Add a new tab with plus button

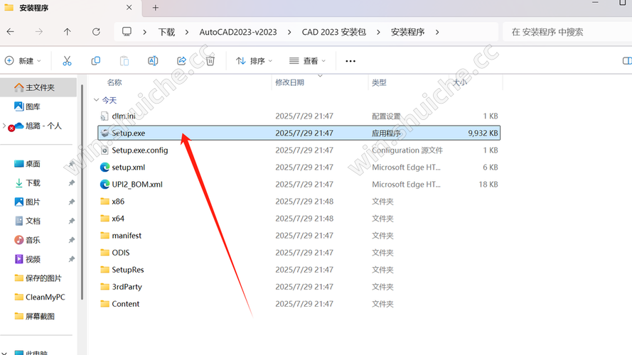[156, 8]
